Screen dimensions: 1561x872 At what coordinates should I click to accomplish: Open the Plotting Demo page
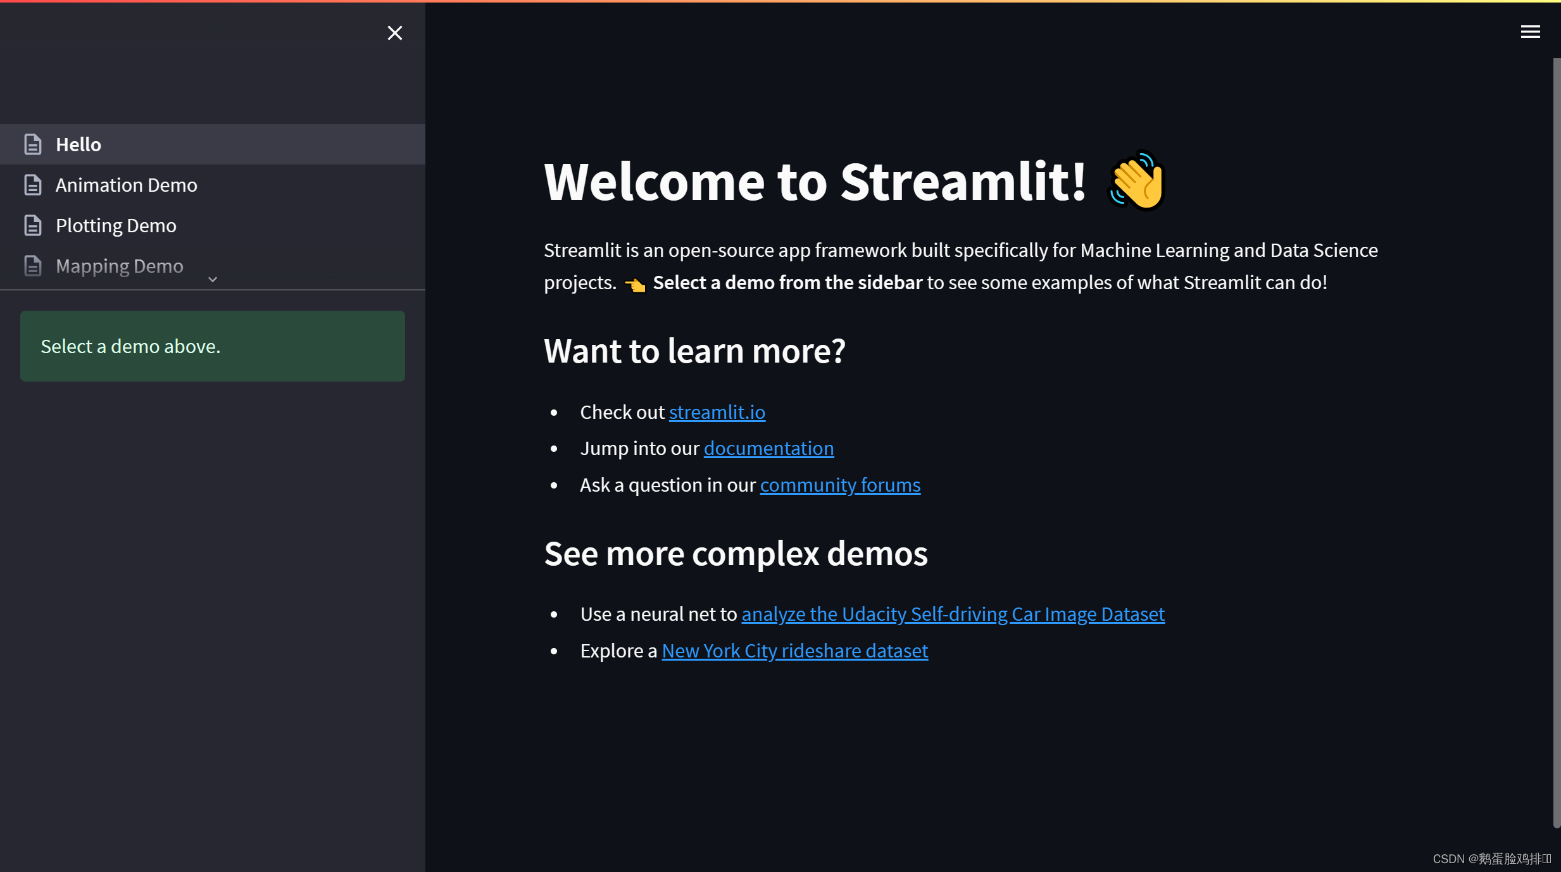point(213,225)
